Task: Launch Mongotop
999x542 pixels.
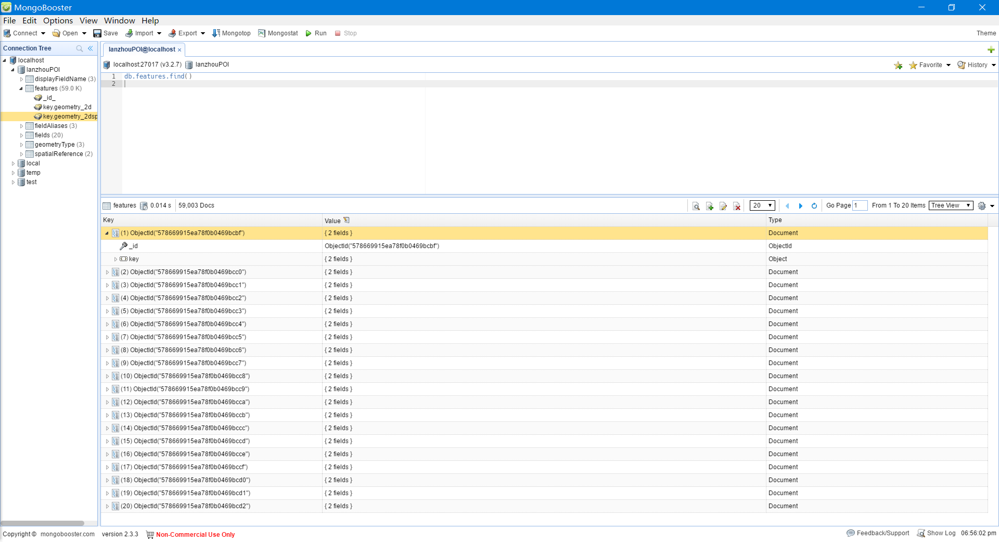Action: 231,33
